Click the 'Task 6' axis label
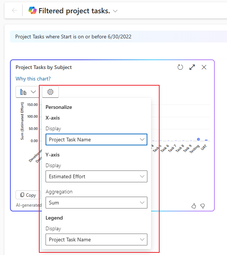This screenshot has width=227, height=255. [166, 148]
